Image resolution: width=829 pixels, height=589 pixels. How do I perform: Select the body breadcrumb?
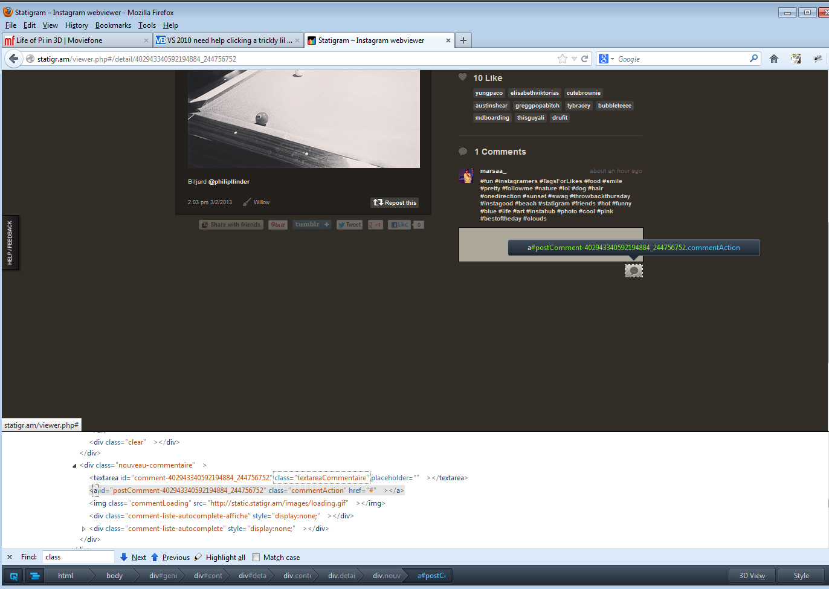tap(114, 576)
